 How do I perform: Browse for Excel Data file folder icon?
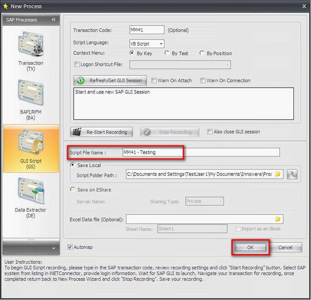pos(278,219)
